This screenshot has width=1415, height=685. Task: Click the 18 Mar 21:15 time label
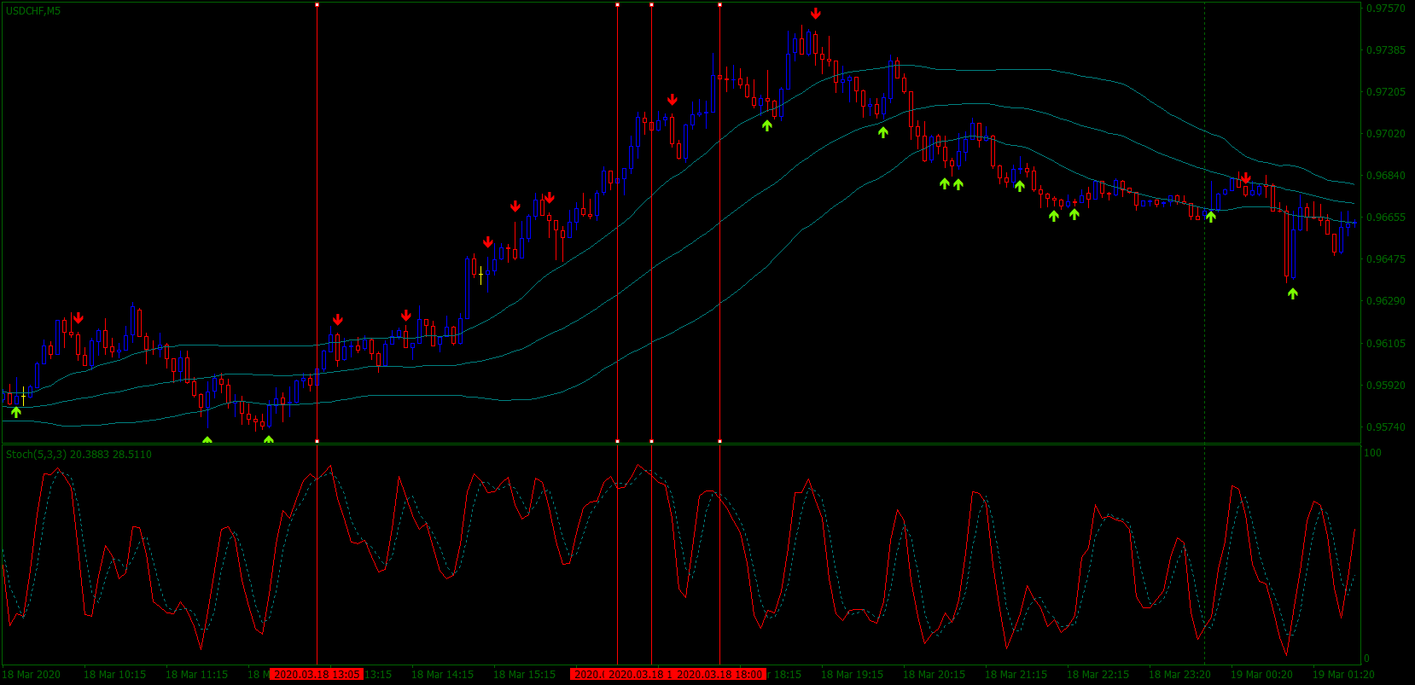tap(1016, 675)
